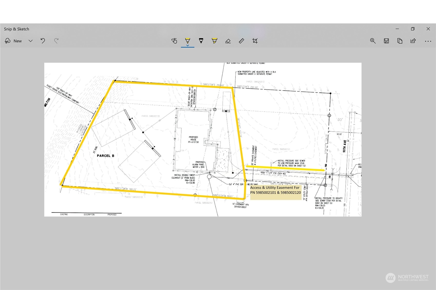The image size is (436, 290).
Task: Select the Image Crop tool
Action: tap(255, 41)
